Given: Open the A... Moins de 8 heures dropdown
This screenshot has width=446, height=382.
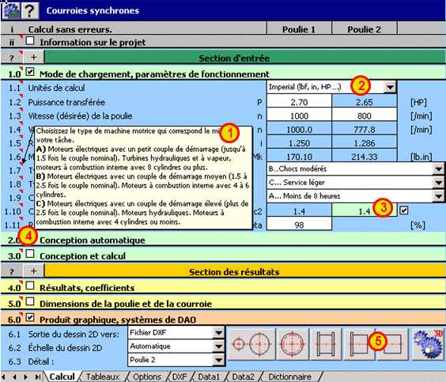Looking at the screenshot, I should 438,195.
